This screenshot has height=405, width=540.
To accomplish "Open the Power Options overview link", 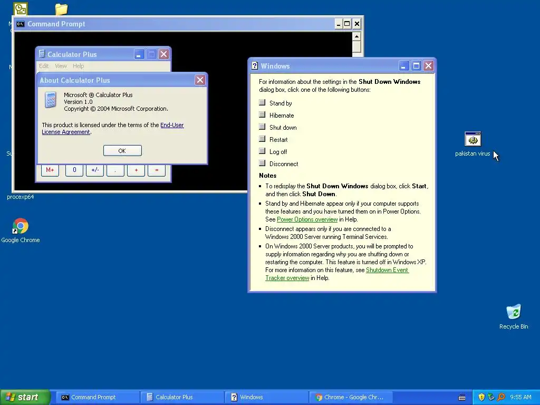I will pos(307,219).
